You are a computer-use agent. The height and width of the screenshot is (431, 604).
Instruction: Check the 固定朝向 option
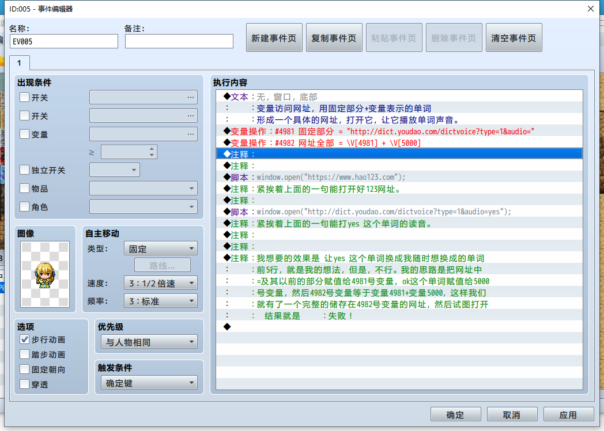[x=24, y=369]
